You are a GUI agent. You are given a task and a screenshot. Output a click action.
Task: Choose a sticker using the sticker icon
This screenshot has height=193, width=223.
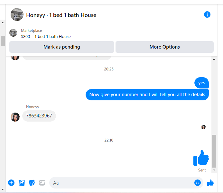[x=32, y=183]
